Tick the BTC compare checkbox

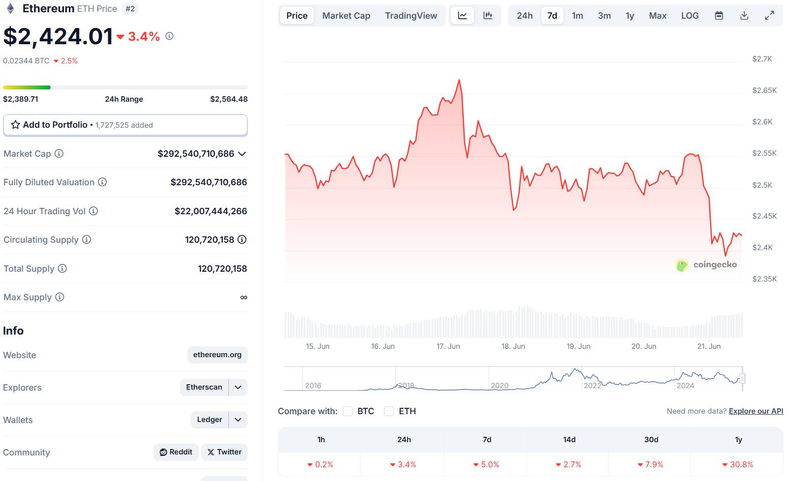click(x=348, y=411)
